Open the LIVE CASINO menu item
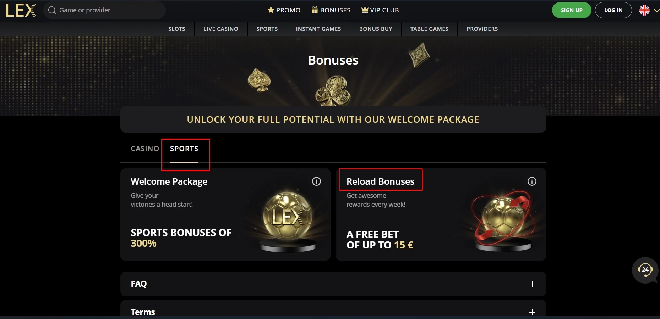 [221, 29]
